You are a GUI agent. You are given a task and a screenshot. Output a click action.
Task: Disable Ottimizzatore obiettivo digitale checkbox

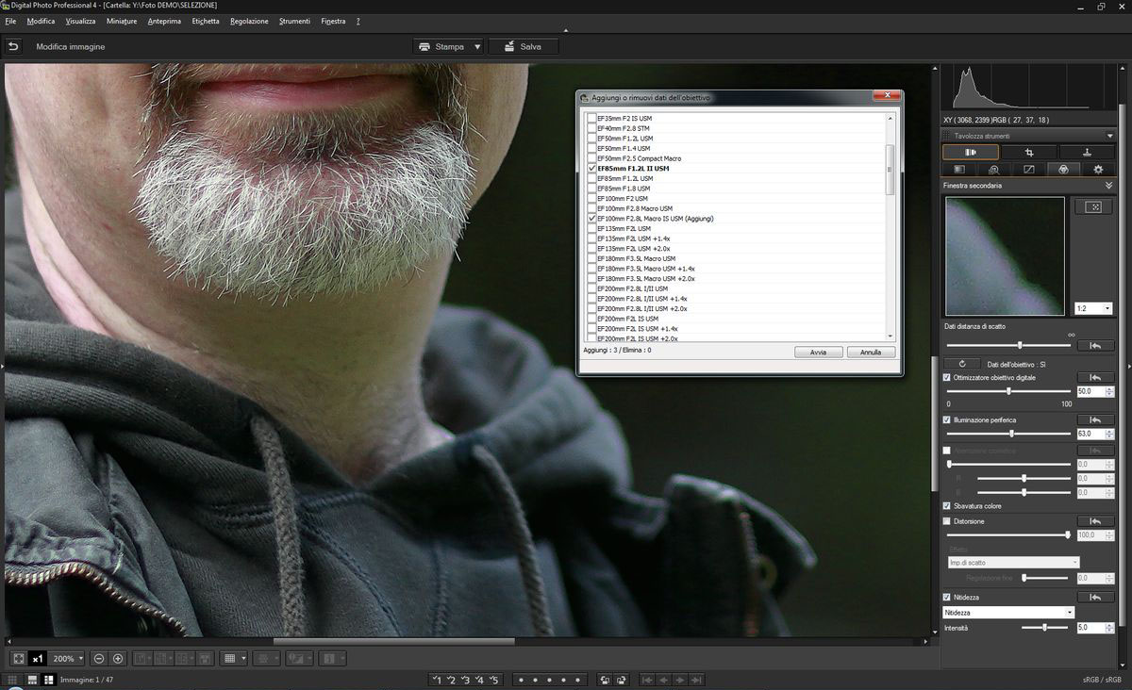(947, 377)
